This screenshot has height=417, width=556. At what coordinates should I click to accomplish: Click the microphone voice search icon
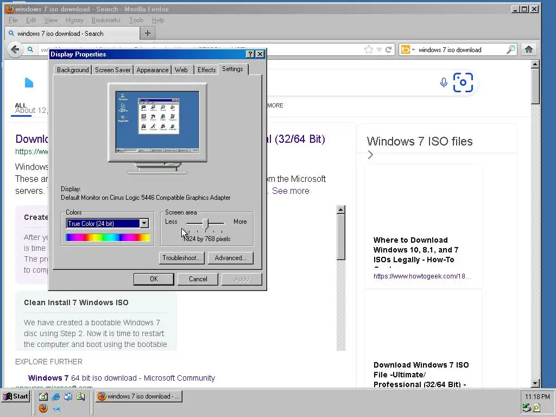[x=443, y=83]
